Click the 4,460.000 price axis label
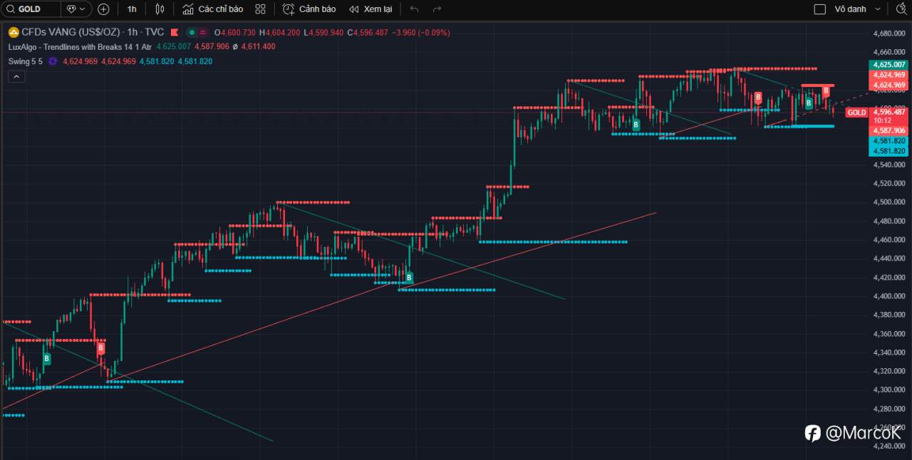The height and width of the screenshot is (460, 912). click(x=888, y=240)
